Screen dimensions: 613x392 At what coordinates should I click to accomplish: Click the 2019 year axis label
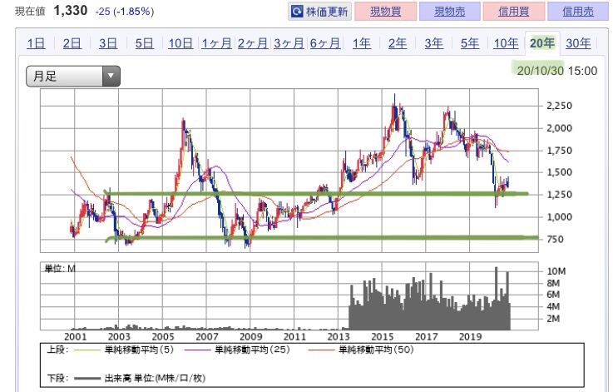pos(470,336)
